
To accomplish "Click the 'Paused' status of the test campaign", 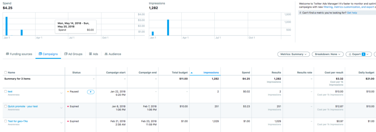I will (74, 92).
